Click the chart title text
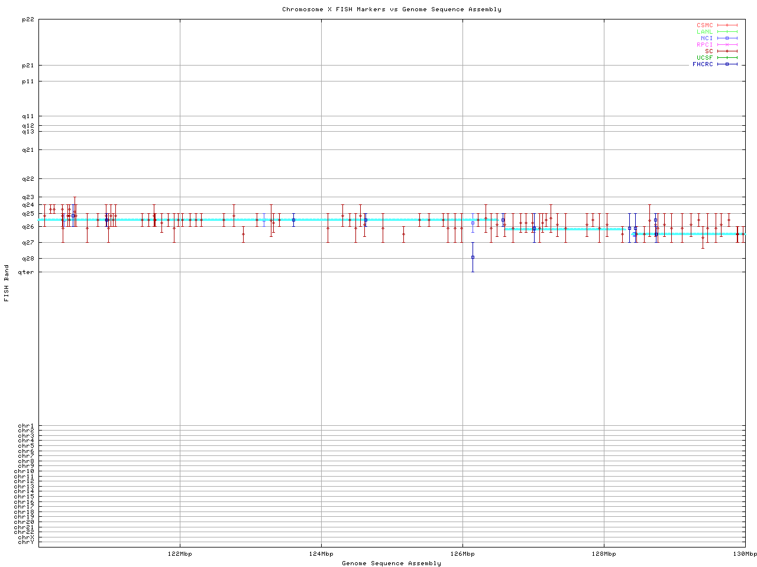The width and height of the screenshot is (757, 567). tap(392, 9)
